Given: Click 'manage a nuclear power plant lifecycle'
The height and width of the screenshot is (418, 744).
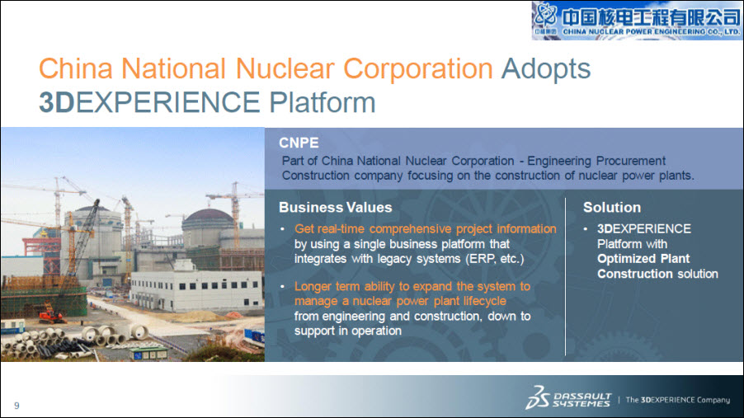Looking at the screenshot, I should (400, 301).
